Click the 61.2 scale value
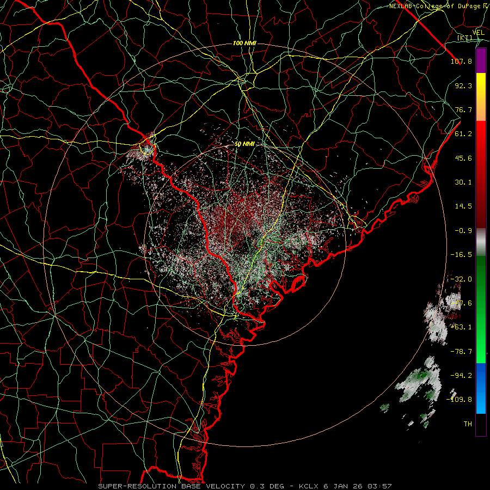 pyautogui.click(x=463, y=134)
